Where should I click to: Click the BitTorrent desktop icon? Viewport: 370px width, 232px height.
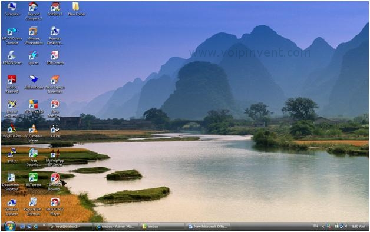pos(33,180)
